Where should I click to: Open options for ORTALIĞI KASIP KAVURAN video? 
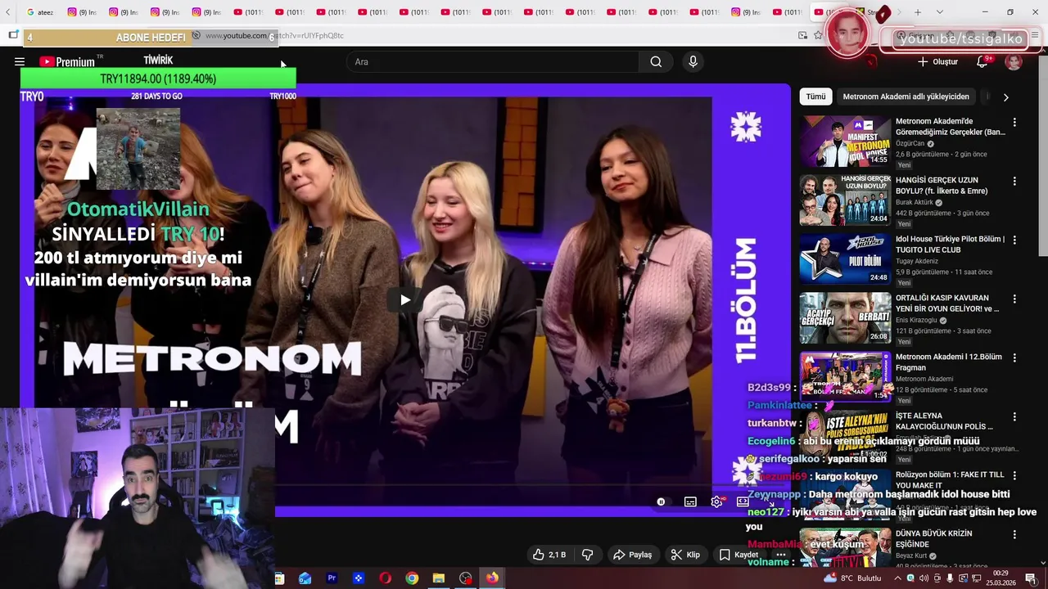(1014, 299)
